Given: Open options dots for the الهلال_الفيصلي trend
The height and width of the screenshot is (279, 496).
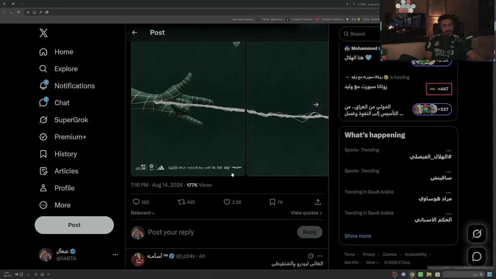Looking at the screenshot, I should (448, 150).
